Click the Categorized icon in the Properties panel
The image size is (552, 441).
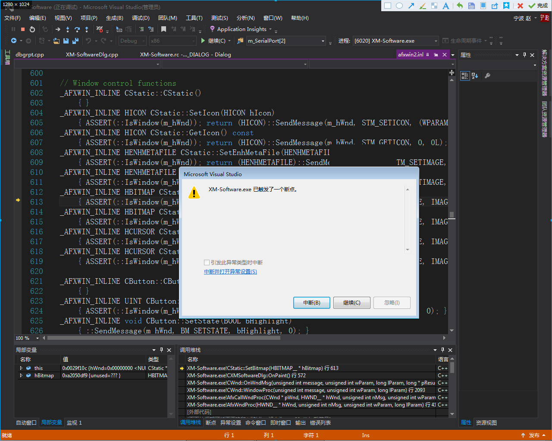[465, 76]
